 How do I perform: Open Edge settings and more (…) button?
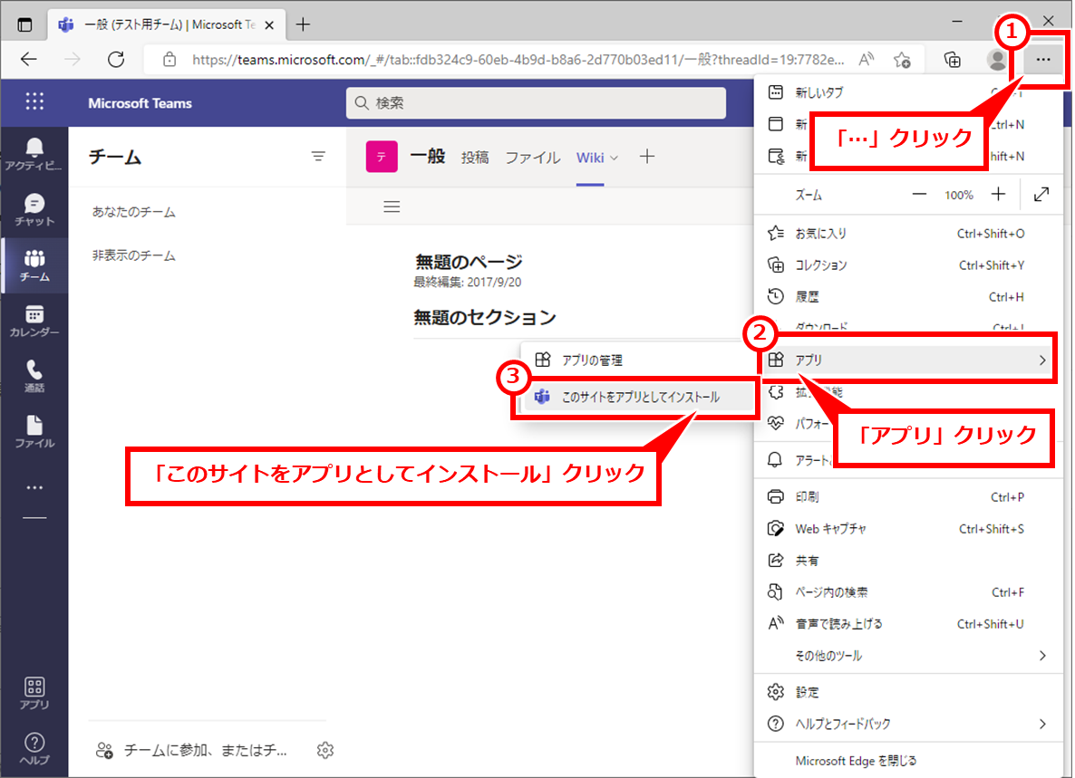[1042, 60]
